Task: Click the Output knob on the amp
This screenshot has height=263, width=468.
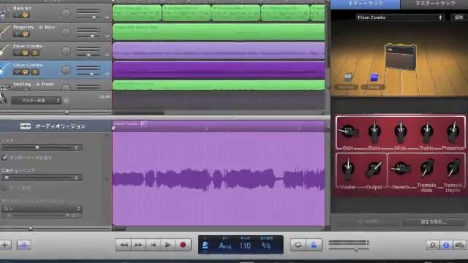Action: 374,169
